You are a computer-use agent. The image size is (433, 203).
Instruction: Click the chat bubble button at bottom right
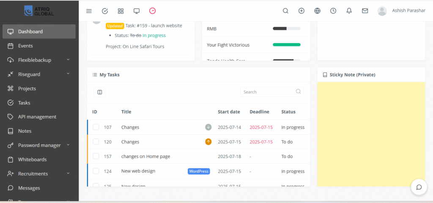point(419,187)
